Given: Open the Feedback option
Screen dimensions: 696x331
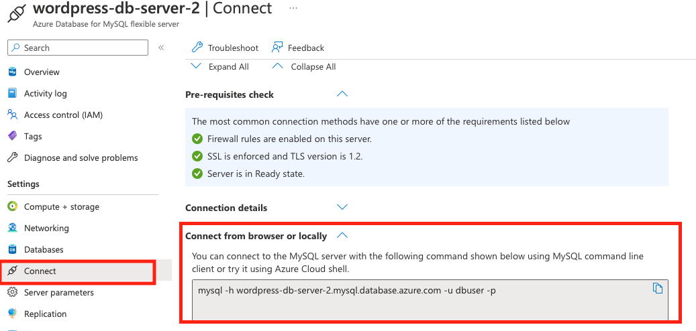Looking at the screenshot, I should [298, 48].
